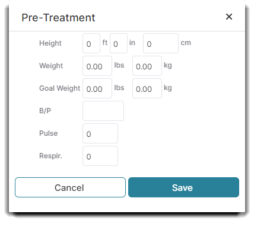Click the Height label text
Screen dimensions: 254x230
pyautogui.click(x=50, y=43)
